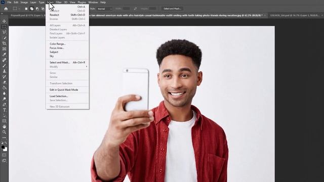Open the Style dropdown set to Normal
Image resolution: width=324 pixels, height=182 pixels.
[x=105, y=9]
